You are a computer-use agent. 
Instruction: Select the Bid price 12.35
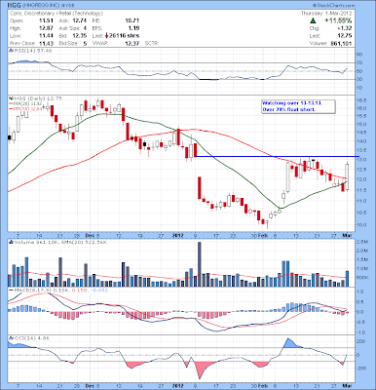[x=80, y=36]
